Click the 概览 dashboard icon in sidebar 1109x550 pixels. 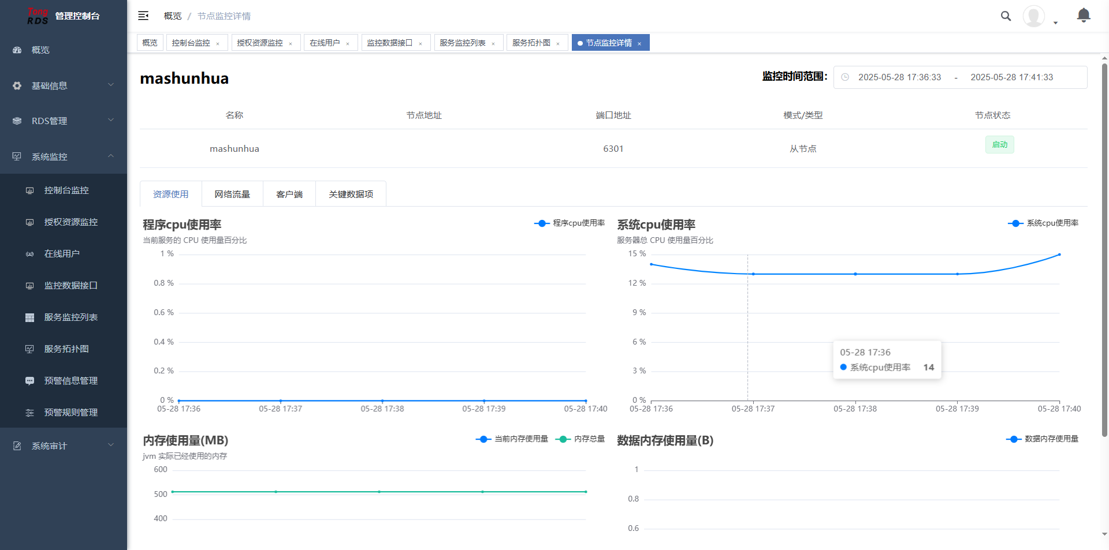(x=17, y=50)
